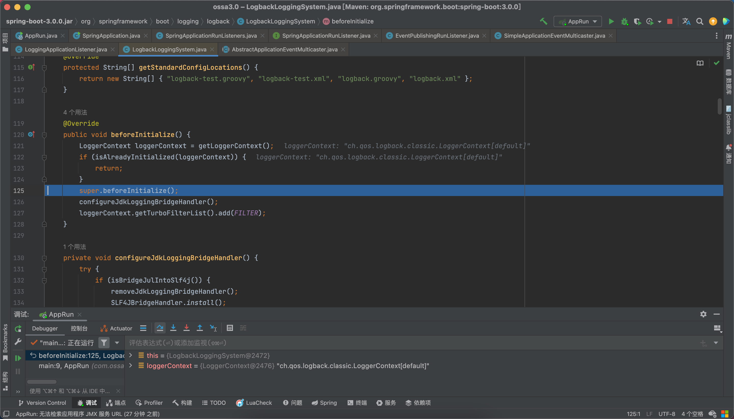Stop the running process with red square
The width and height of the screenshot is (734, 419).
(x=670, y=22)
